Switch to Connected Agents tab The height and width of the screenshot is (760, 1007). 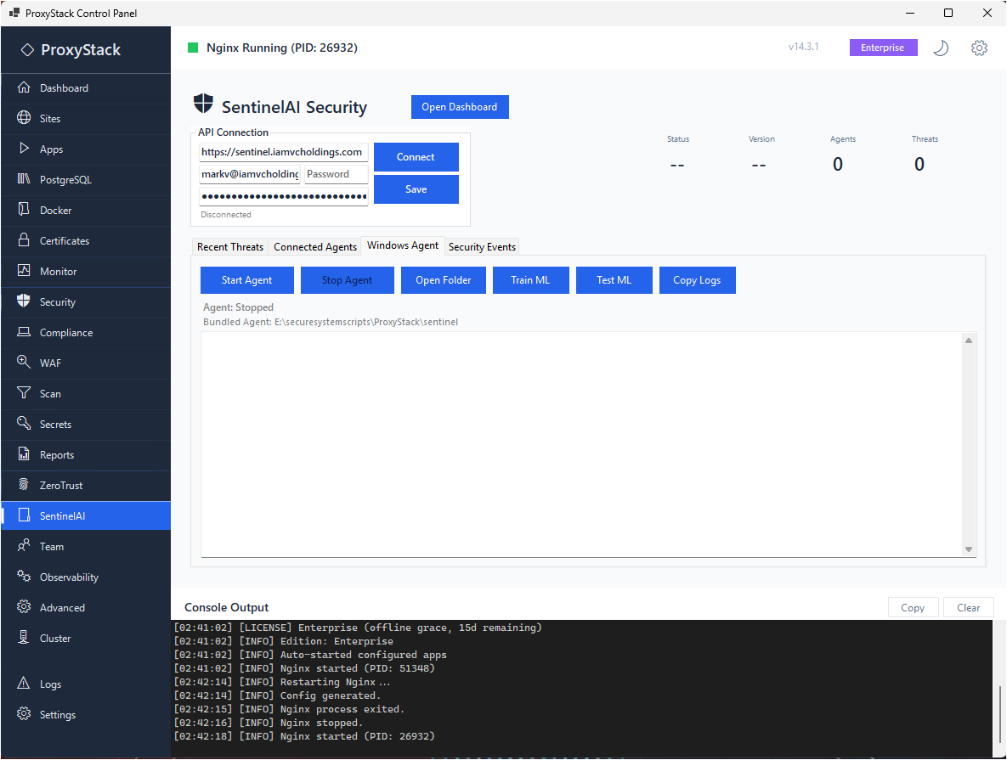314,246
